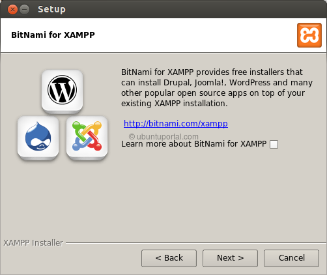
Task: Click the blue Drupal drop icon
Action: (x=38, y=136)
